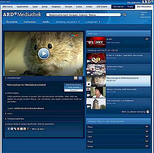Open ARD Home in the top bar
The image size is (154, 153).
7,7
